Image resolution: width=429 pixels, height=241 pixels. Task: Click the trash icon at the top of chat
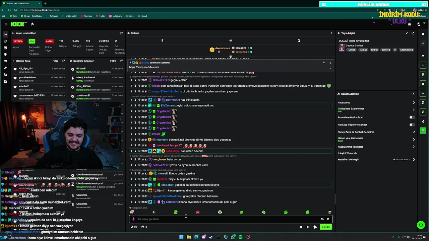pos(162,41)
